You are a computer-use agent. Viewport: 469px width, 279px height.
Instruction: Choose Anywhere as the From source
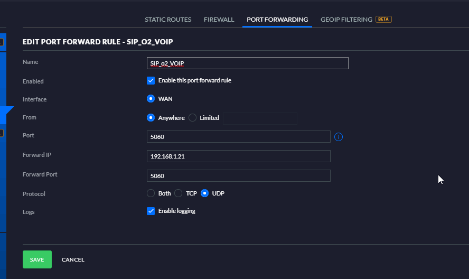(151, 118)
